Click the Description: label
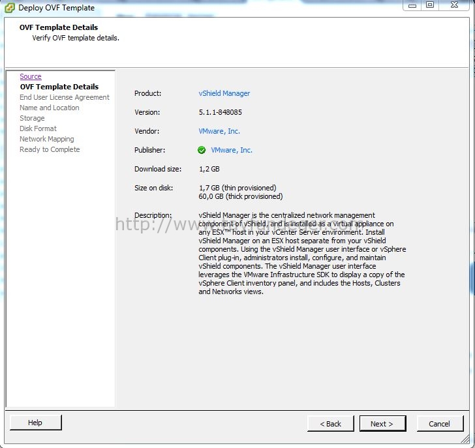 coord(153,215)
